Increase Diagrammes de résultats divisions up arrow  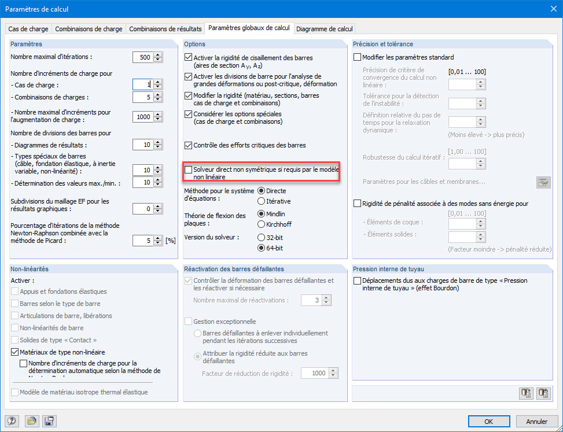(x=158, y=142)
